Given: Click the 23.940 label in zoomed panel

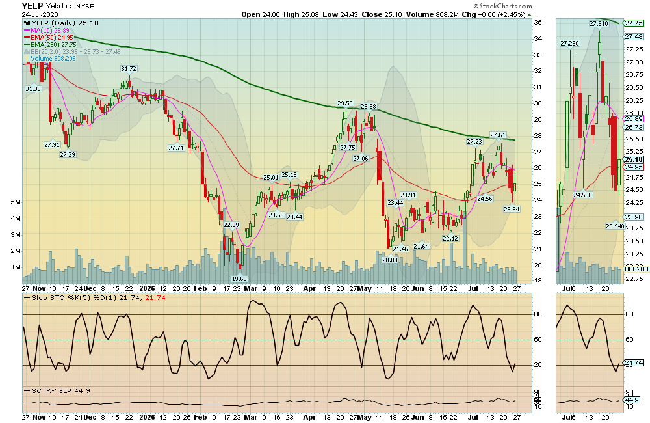Looking at the screenshot, I should point(615,226).
